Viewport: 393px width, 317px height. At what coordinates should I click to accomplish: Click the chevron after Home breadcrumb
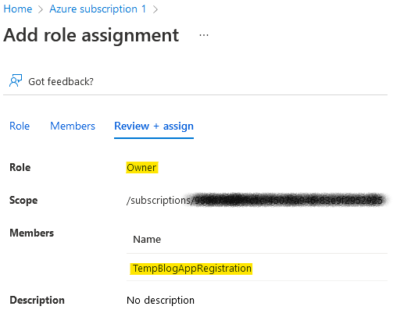click(x=41, y=9)
